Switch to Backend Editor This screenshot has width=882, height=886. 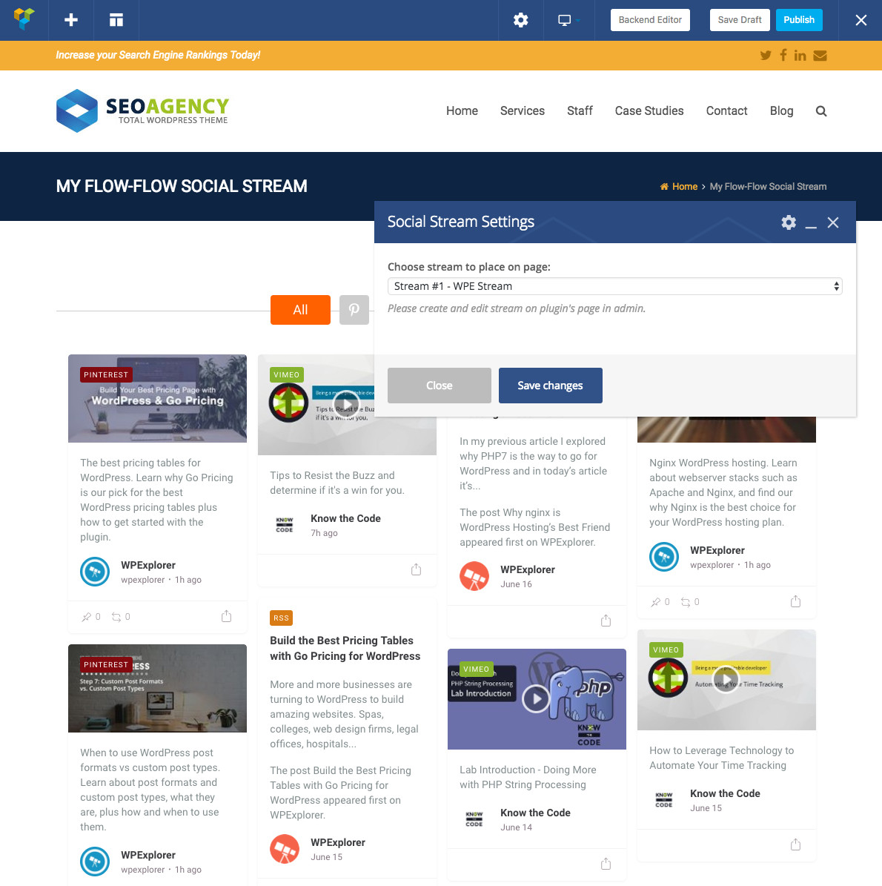pyautogui.click(x=650, y=20)
